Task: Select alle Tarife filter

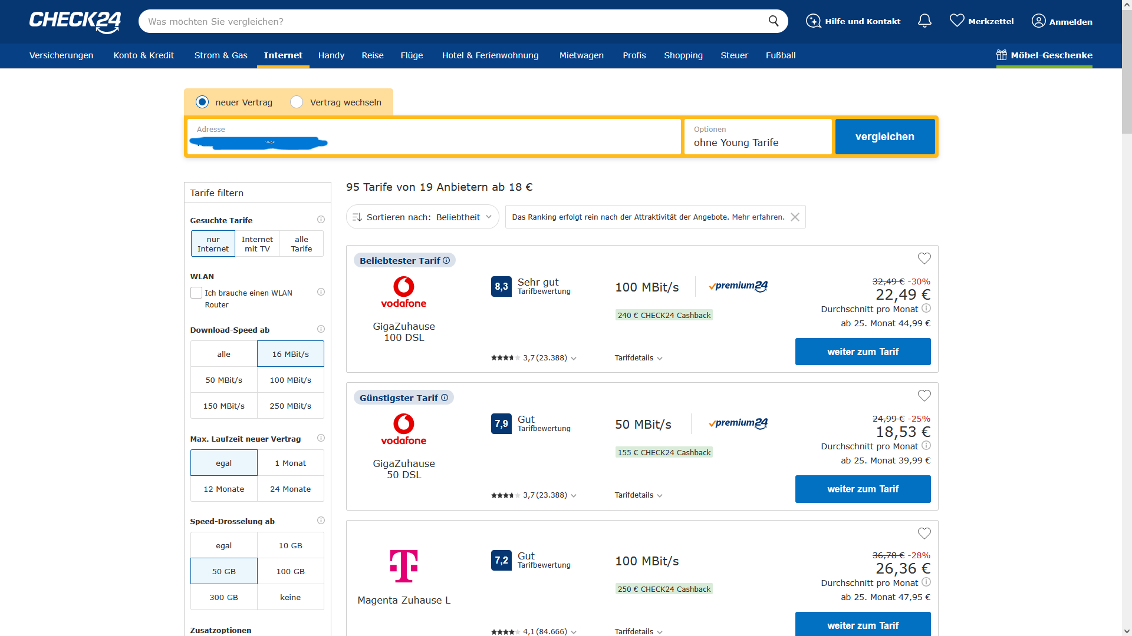Action: pyautogui.click(x=301, y=244)
